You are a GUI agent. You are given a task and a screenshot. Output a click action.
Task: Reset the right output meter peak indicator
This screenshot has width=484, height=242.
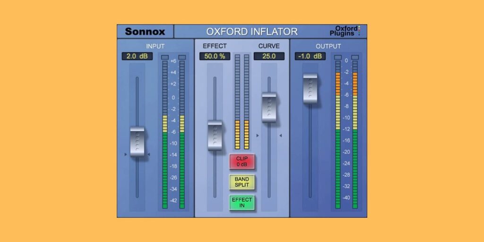(355, 57)
